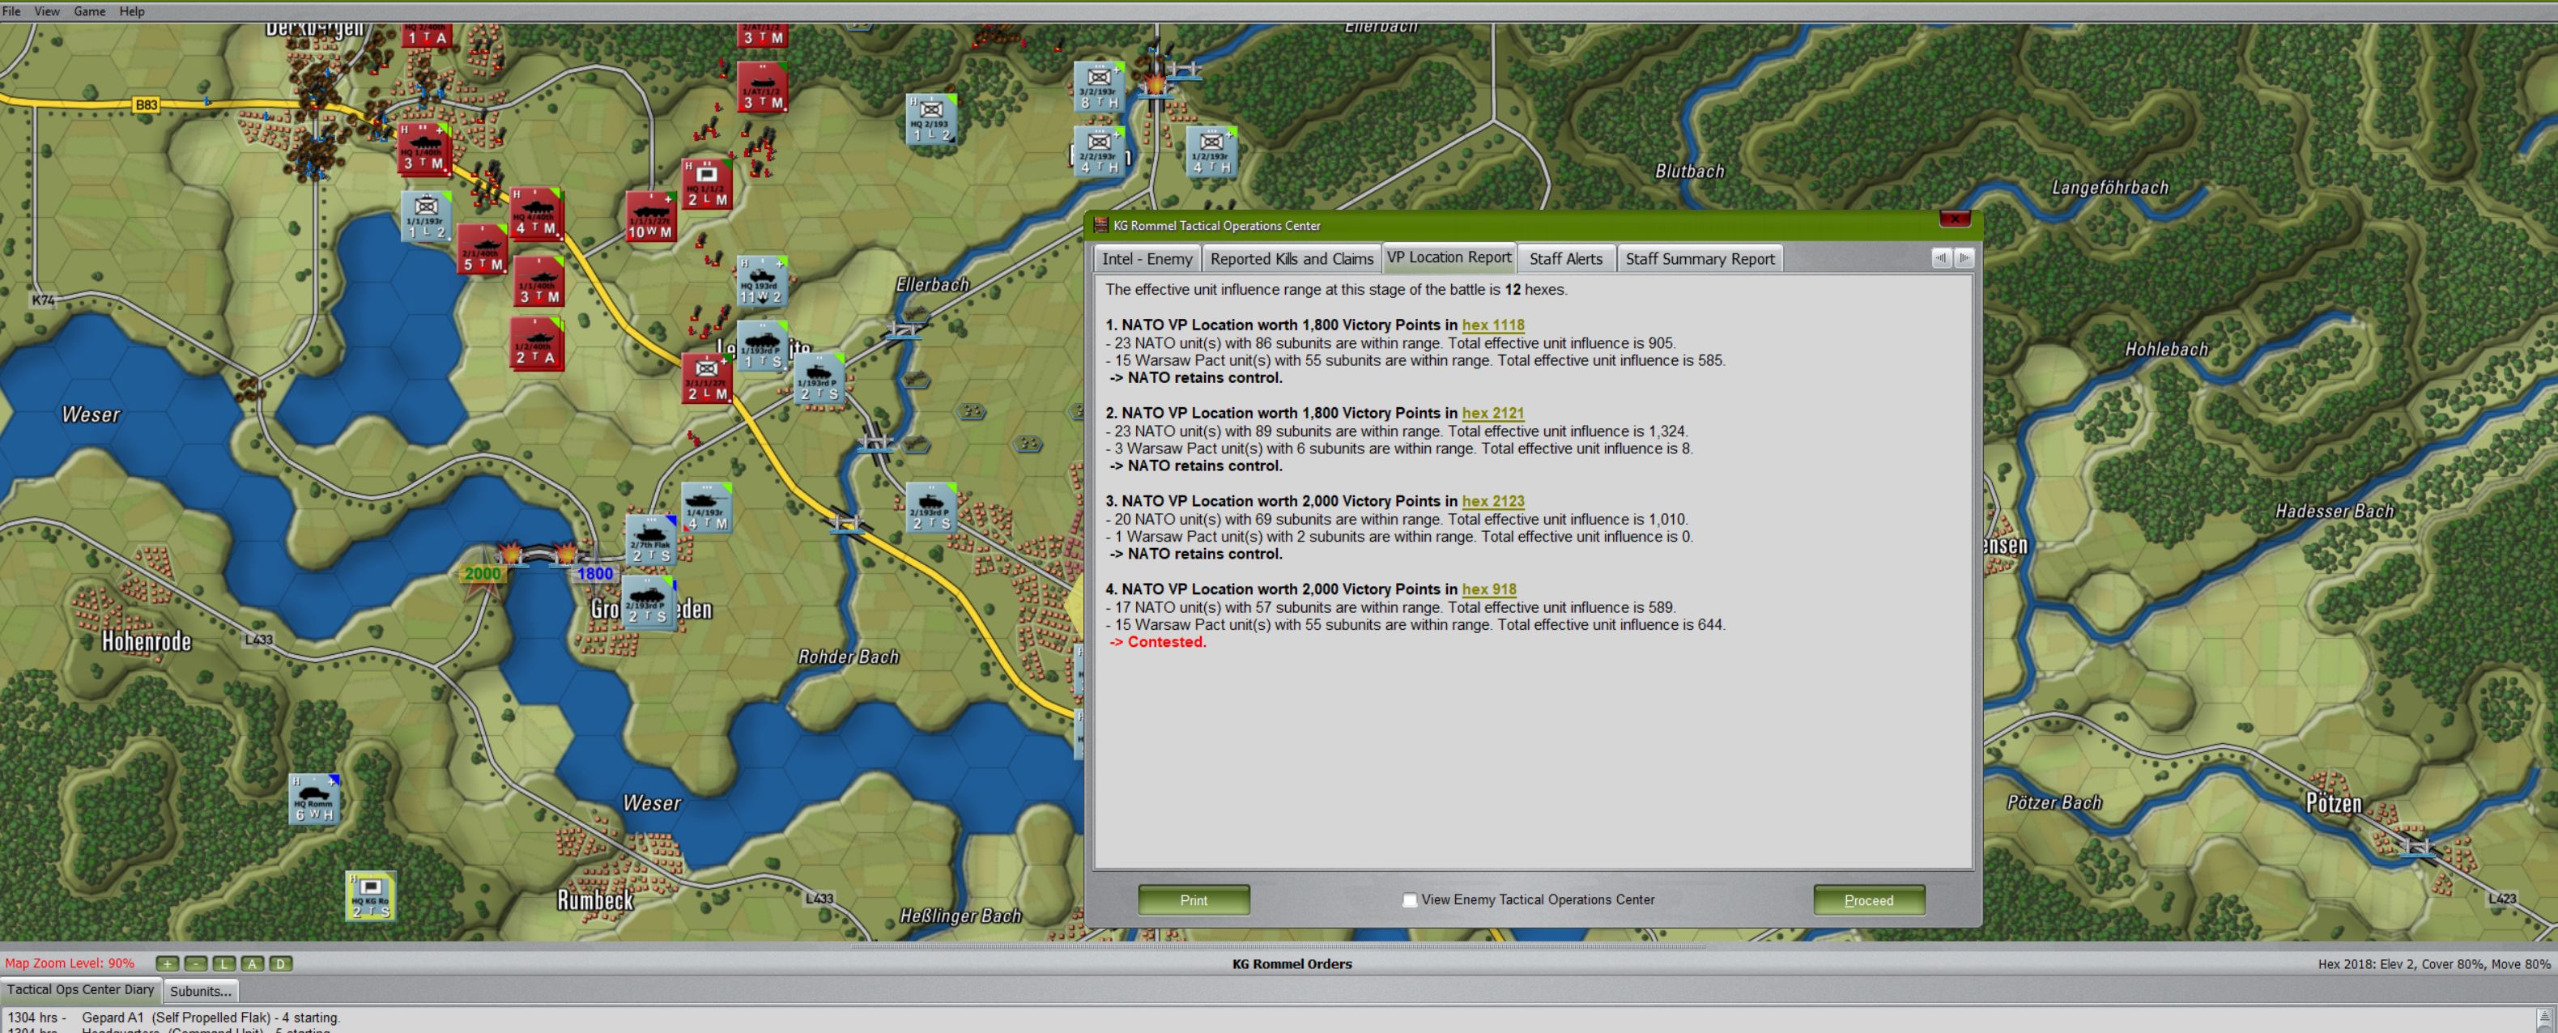
Task: Switch to the Intel - Enemy tab
Action: pos(1145,258)
